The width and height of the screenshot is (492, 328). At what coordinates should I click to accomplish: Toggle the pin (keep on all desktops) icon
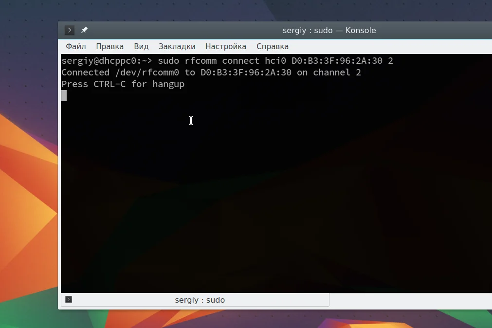[84, 30]
